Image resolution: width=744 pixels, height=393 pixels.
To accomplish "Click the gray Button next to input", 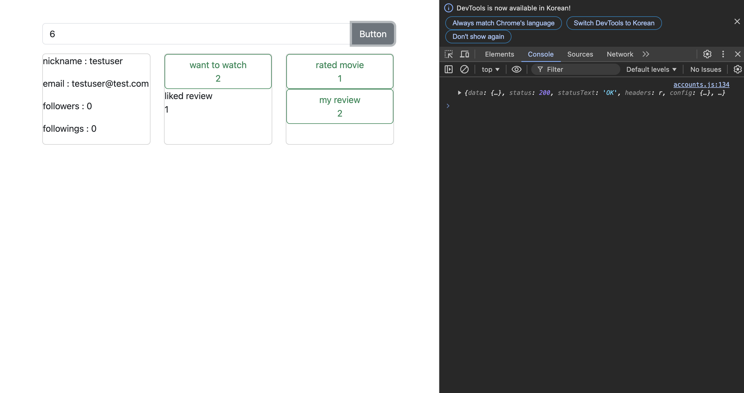I will [373, 34].
